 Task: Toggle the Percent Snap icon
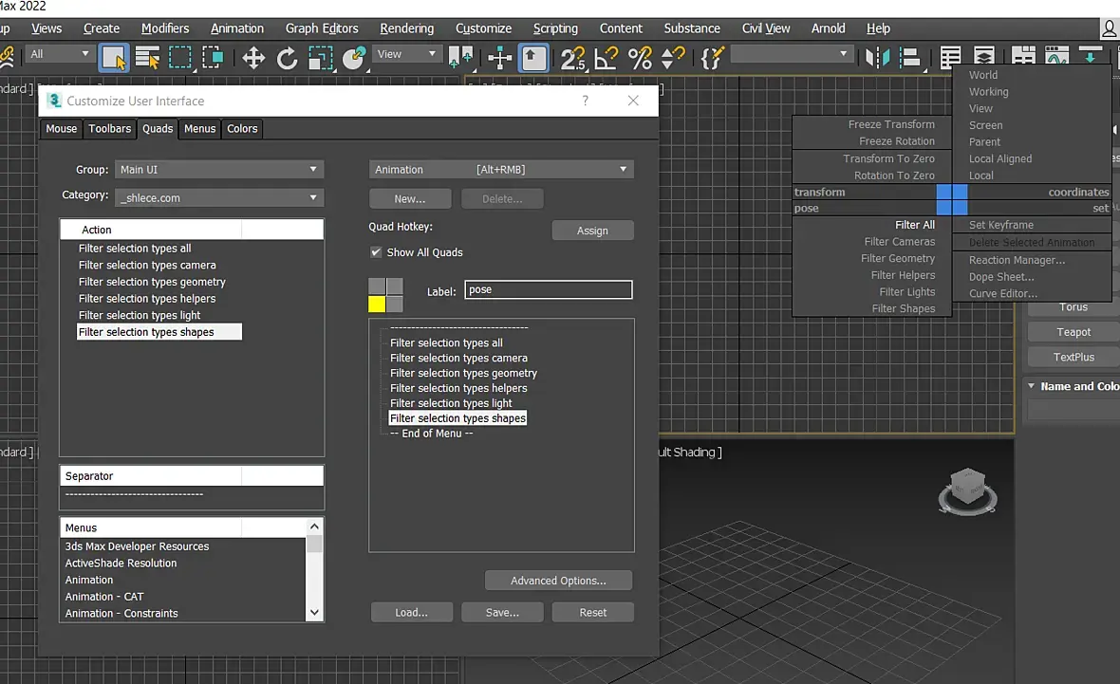(640, 58)
